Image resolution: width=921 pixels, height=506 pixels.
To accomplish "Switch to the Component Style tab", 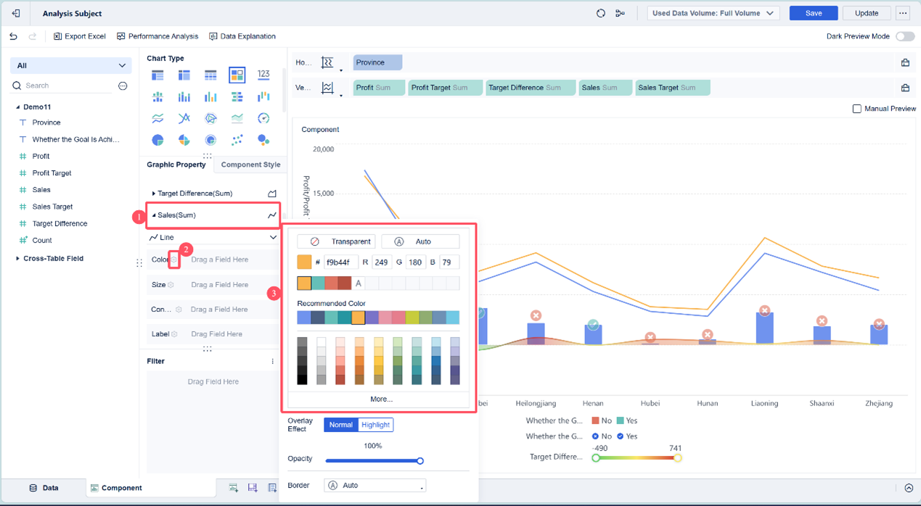I will pyautogui.click(x=250, y=165).
